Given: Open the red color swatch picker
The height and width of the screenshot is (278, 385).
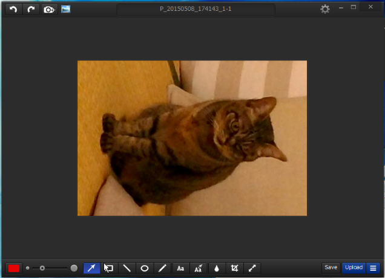Looking at the screenshot, I should click(x=14, y=268).
